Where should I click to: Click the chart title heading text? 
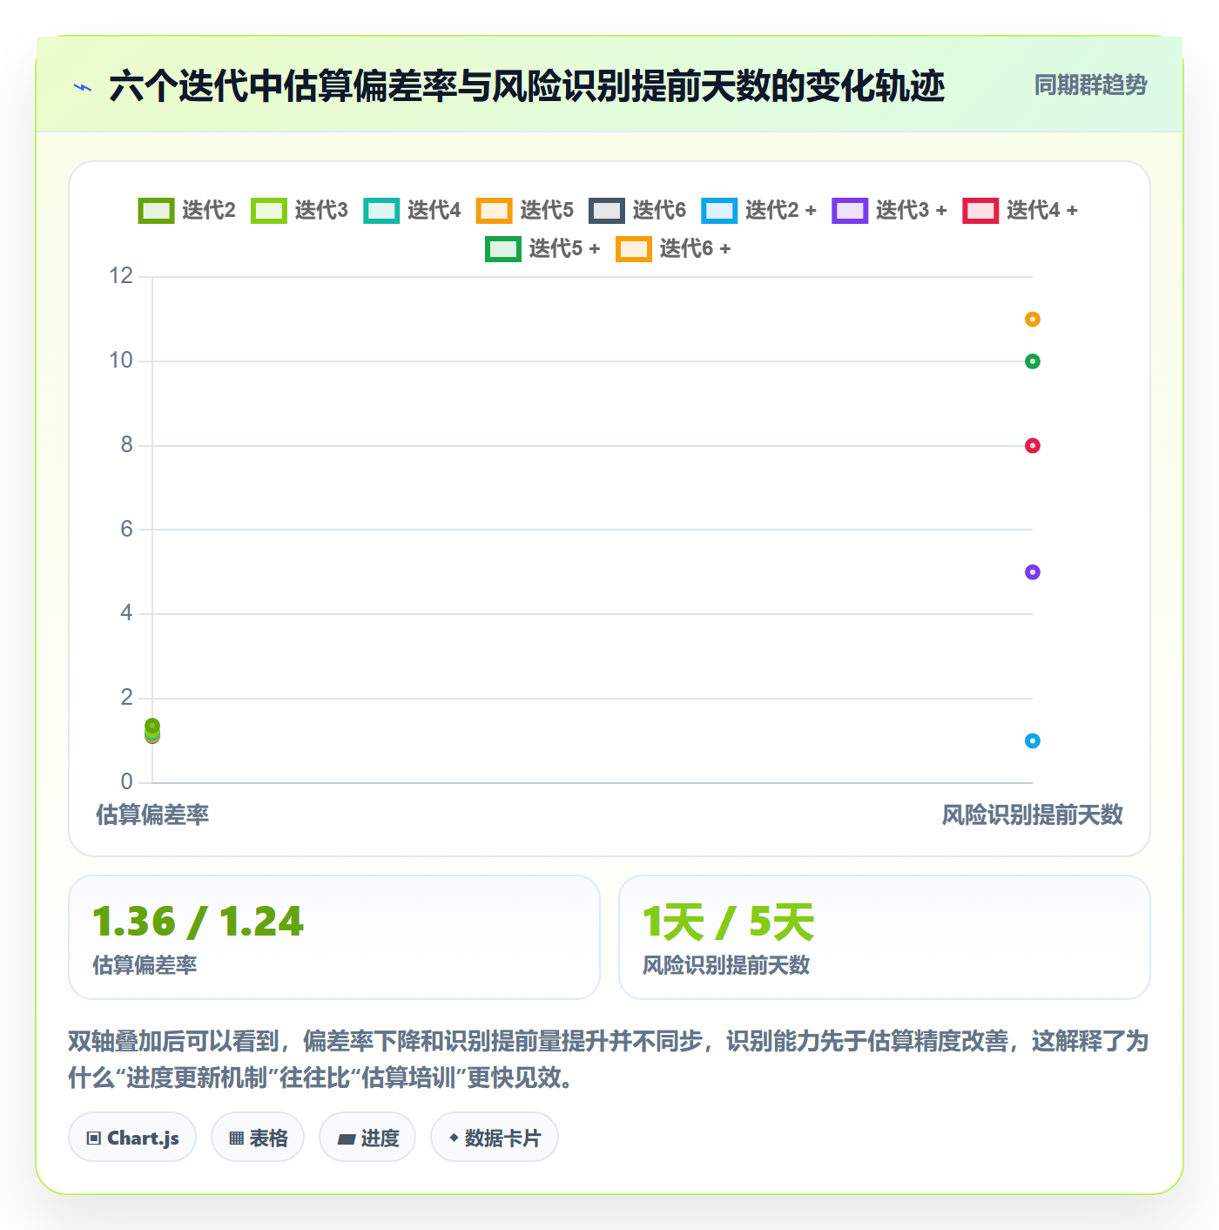[x=527, y=87]
